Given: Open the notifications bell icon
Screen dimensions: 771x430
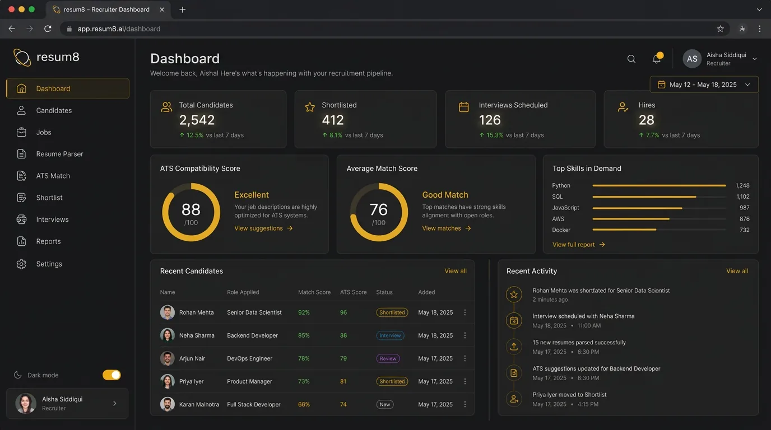Looking at the screenshot, I should 657,59.
